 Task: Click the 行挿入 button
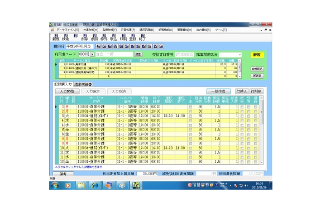tap(242, 91)
